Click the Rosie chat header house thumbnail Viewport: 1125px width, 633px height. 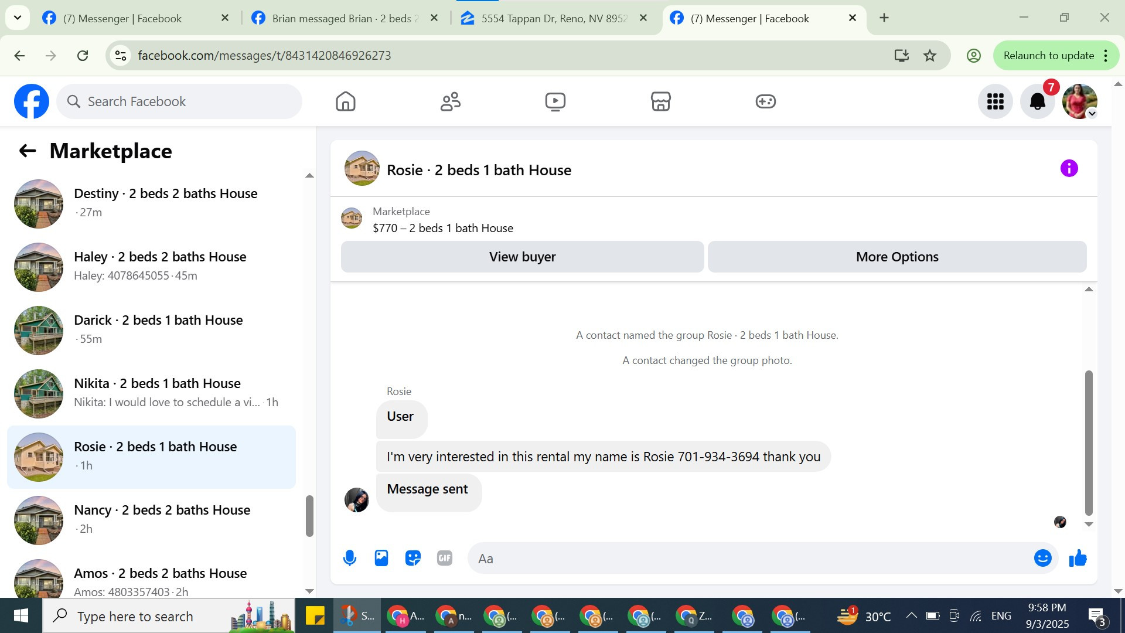tap(362, 169)
